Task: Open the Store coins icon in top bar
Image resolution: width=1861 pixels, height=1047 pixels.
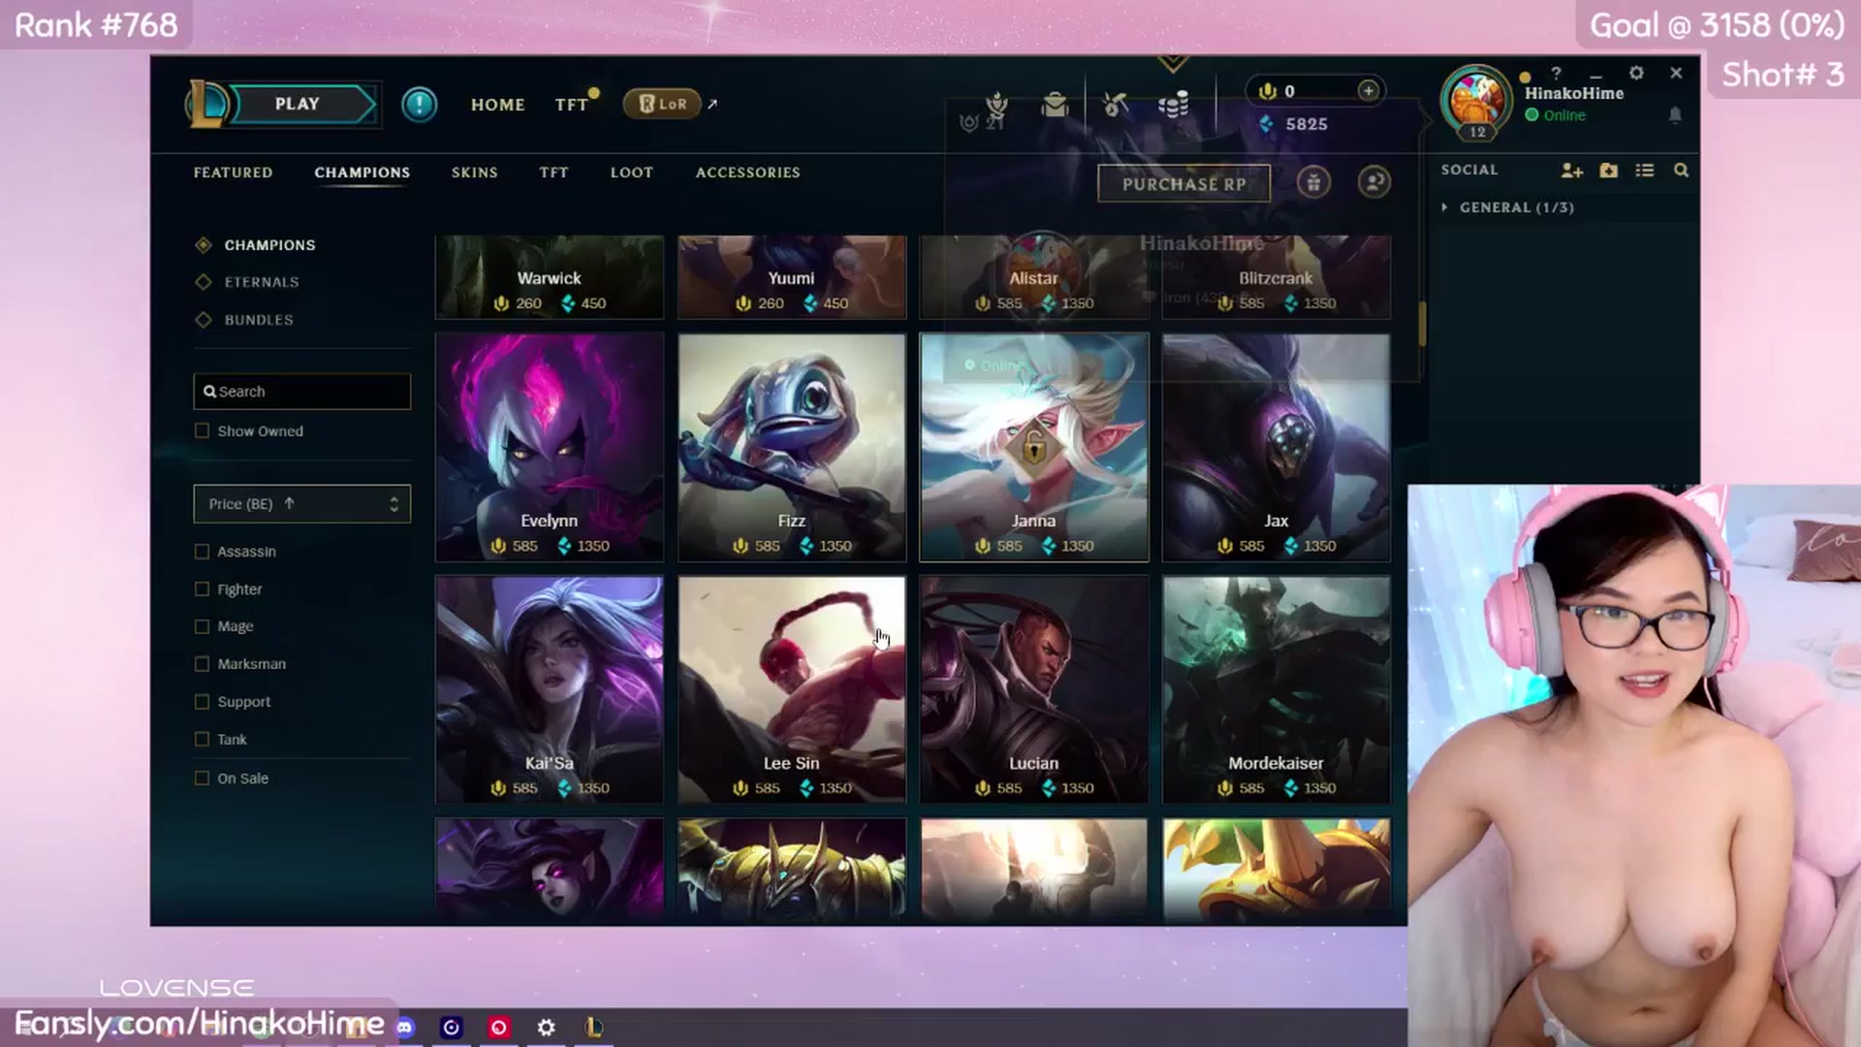Action: pyautogui.click(x=1174, y=104)
